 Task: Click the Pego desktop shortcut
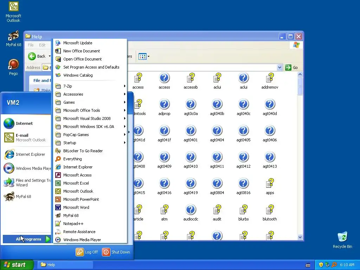pos(13,67)
